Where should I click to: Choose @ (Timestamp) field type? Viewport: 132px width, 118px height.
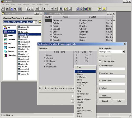click(85, 94)
